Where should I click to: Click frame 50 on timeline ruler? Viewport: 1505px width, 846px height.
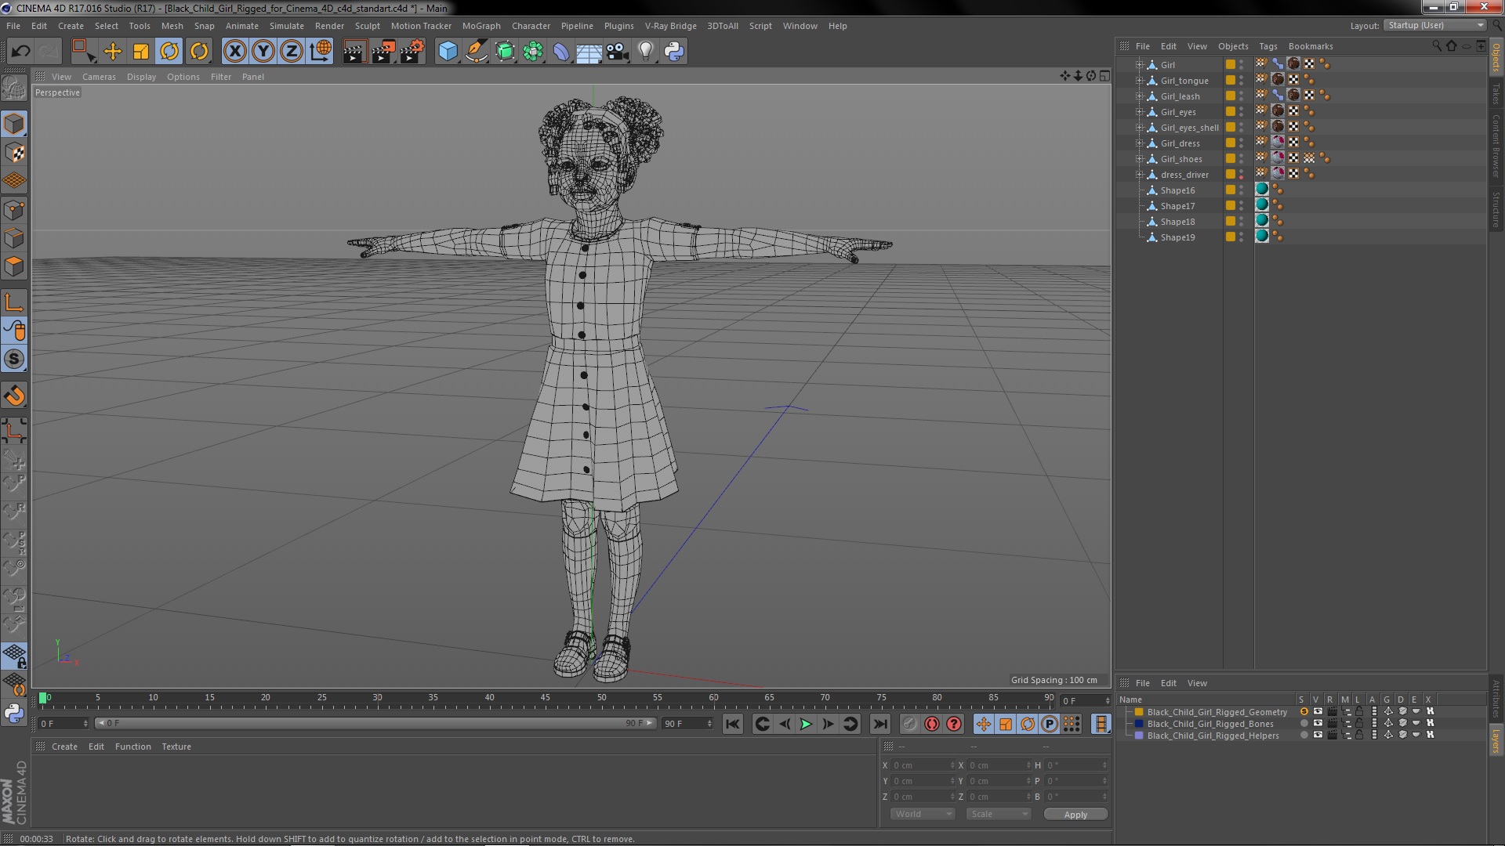[x=601, y=697]
